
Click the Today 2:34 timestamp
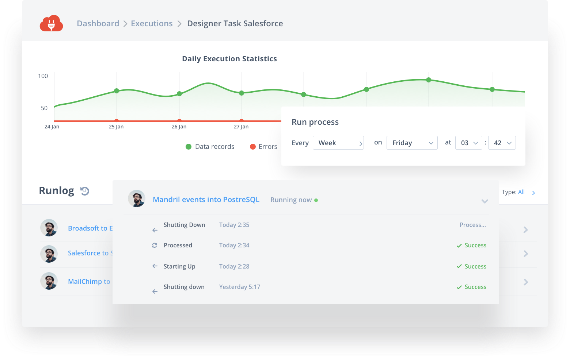pyautogui.click(x=234, y=245)
